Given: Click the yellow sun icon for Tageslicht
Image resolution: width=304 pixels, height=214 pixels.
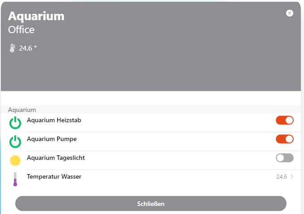Looking at the screenshot, I should [x=15, y=160].
